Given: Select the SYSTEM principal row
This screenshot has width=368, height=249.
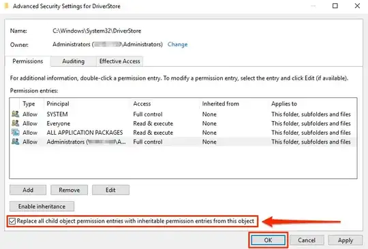Looking at the screenshot, I should click(183, 114).
